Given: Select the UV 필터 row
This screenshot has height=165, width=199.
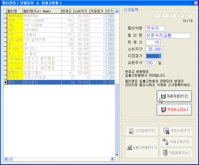Looking at the screenshot, I should click(x=59, y=54).
